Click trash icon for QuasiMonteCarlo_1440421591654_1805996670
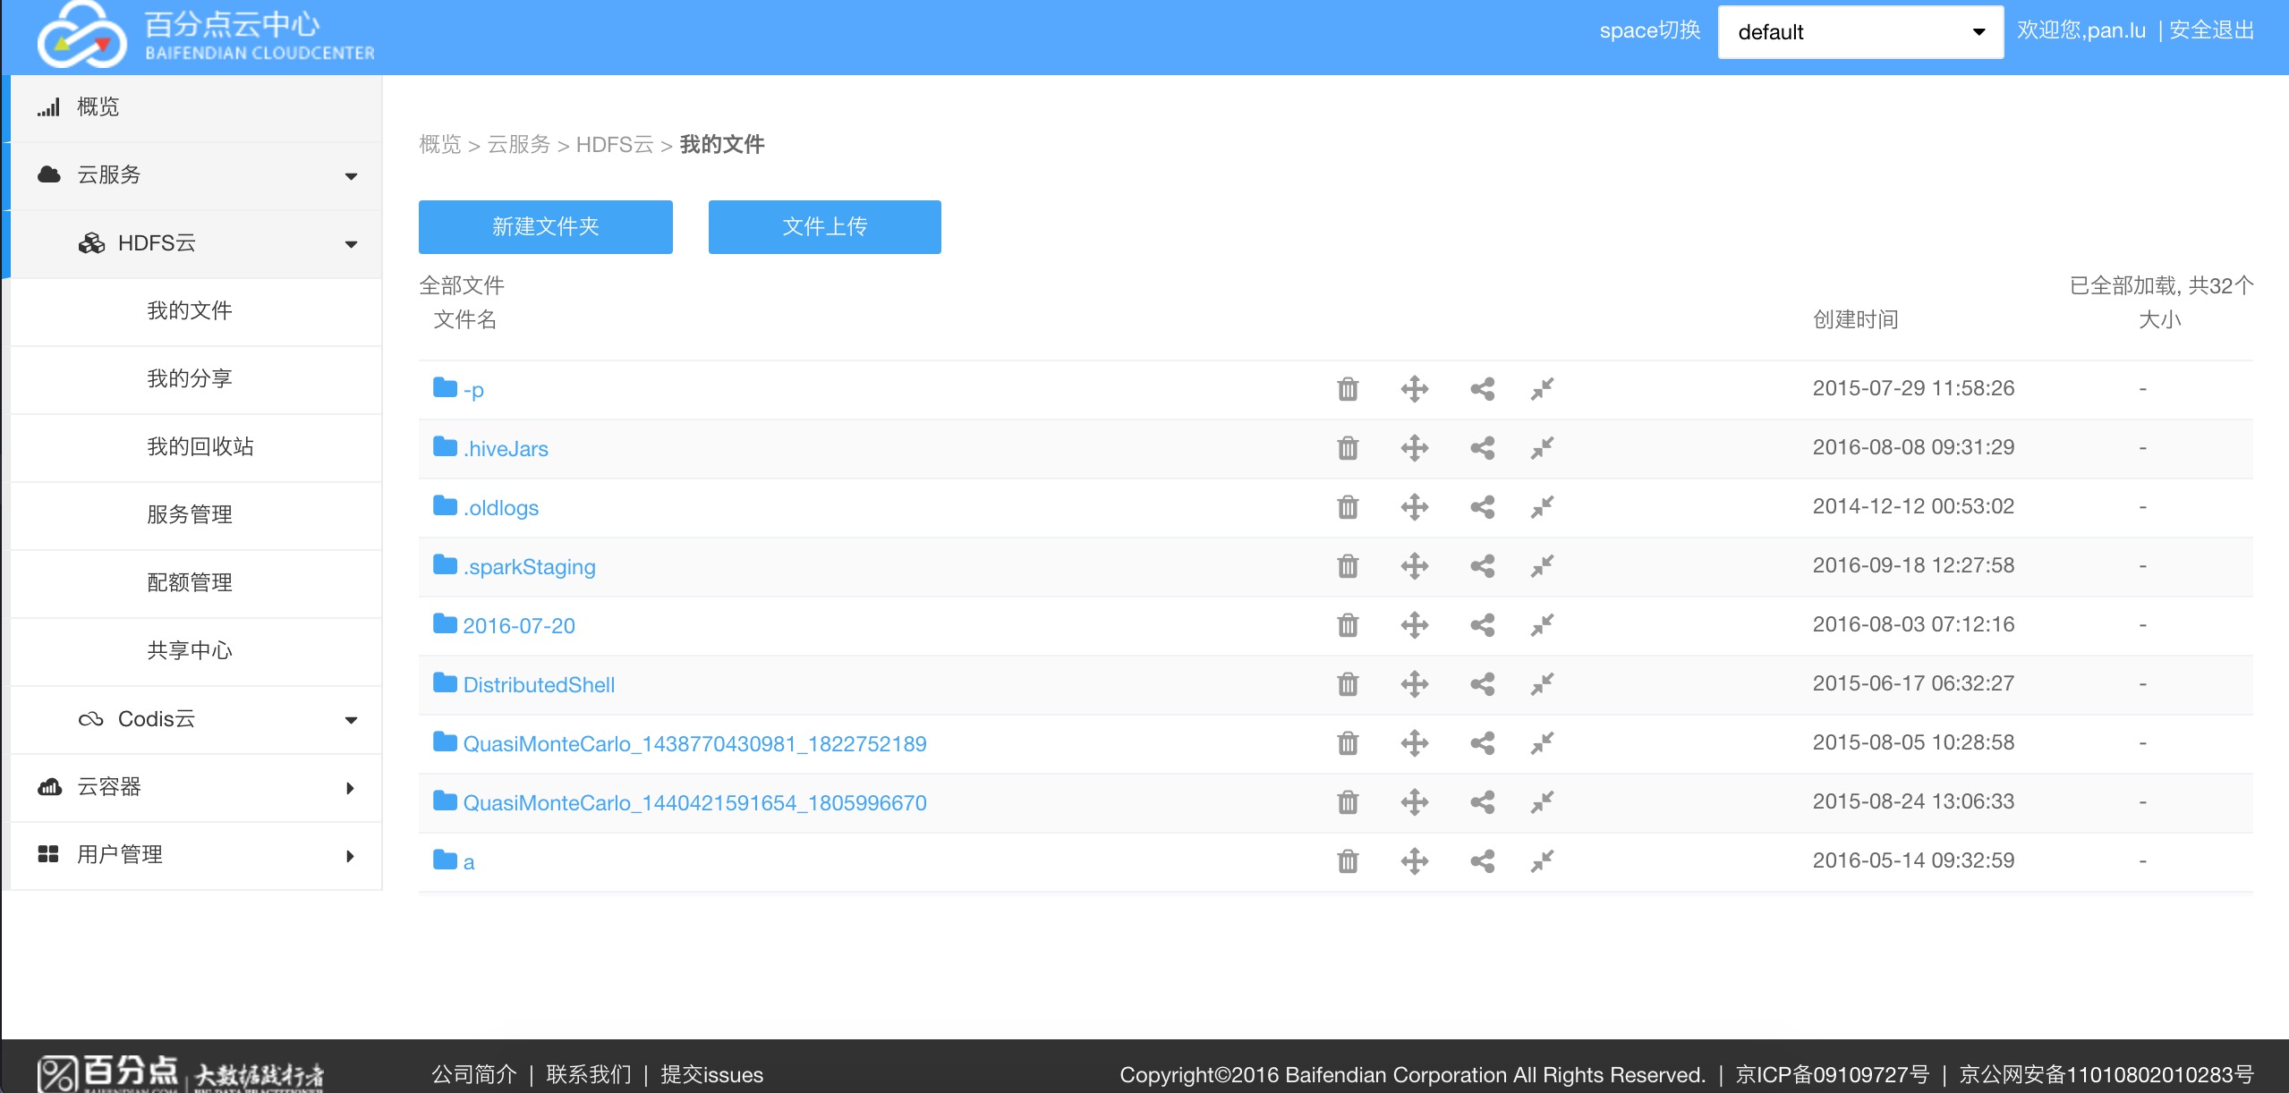This screenshot has width=2289, height=1093. 1348,802
